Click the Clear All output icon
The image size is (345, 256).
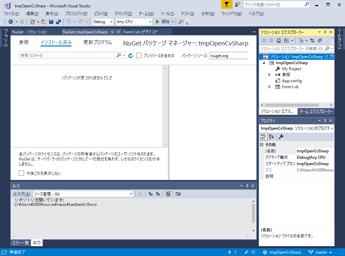(168, 194)
